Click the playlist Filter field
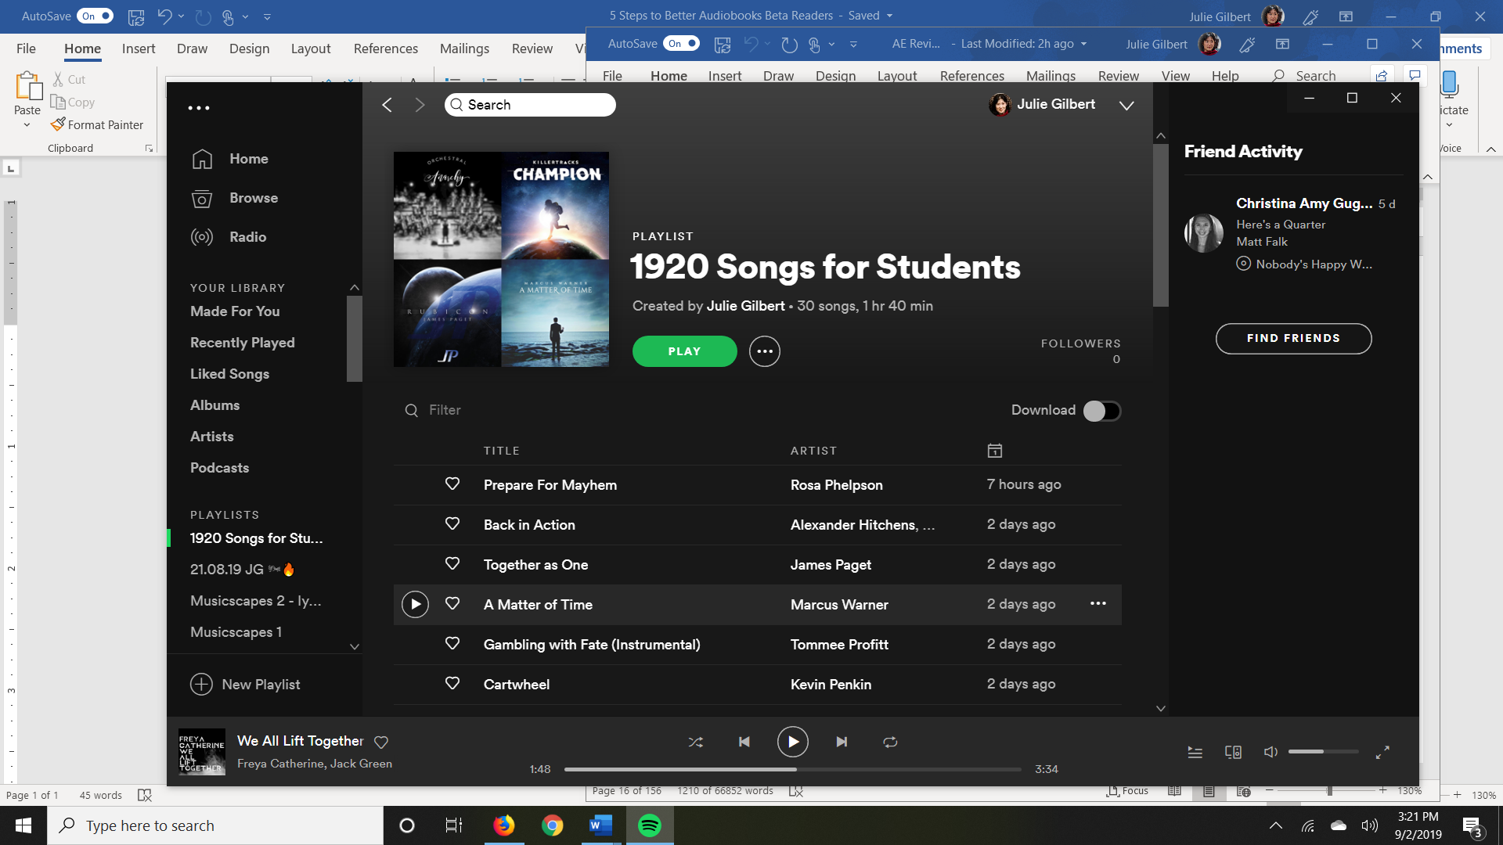Image resolution: width=1503 pixels, height=845 pixels. [445, 410]
